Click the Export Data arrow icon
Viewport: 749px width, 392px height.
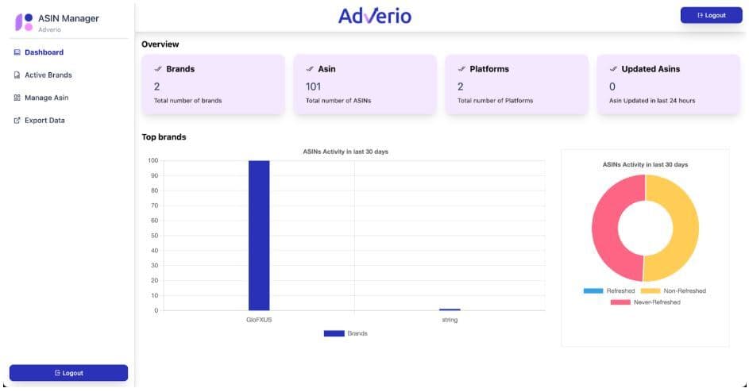pyautogui.click(x=17, y=121)
